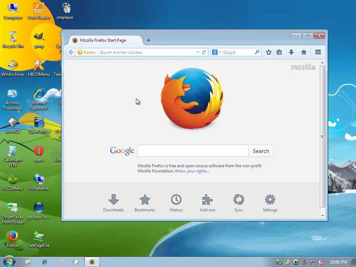
Task: Open the file explorer taskbar icon
Action: click(x=28, y=262)
